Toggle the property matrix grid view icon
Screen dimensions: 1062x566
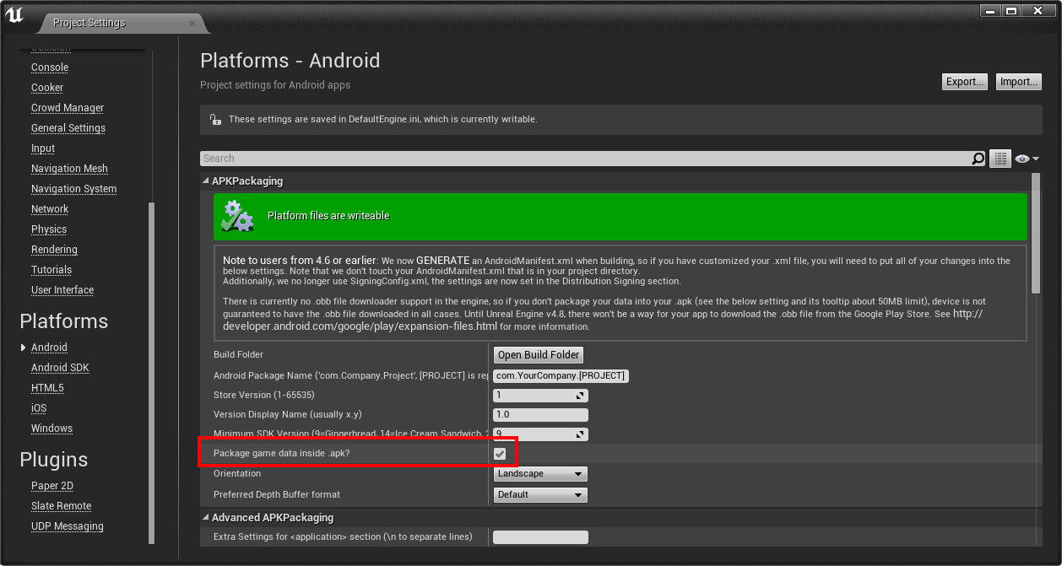[x=1000, y=159]
